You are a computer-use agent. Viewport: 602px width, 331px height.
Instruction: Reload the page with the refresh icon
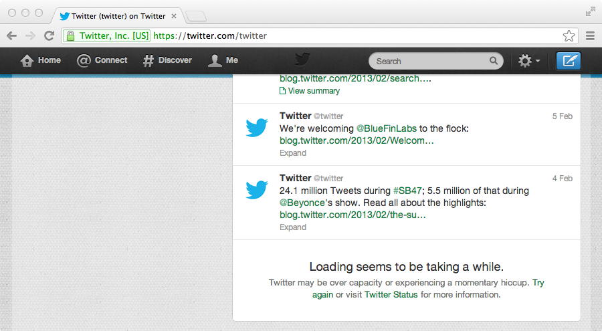[49, 35]
